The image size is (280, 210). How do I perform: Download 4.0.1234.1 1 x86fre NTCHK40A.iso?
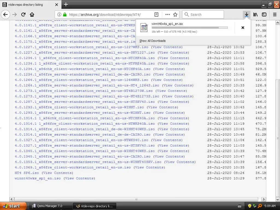point(85,58)
